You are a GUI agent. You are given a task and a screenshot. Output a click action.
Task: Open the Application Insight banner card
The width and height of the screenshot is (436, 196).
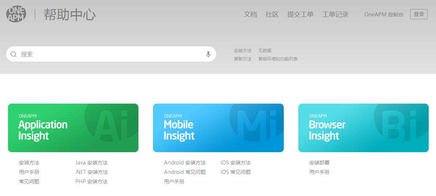click(73, 128)
